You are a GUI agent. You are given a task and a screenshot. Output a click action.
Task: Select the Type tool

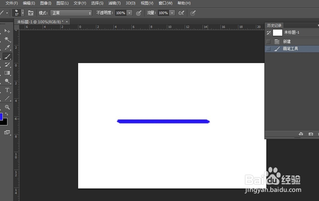pyautogui.click(x=7, y=90)
